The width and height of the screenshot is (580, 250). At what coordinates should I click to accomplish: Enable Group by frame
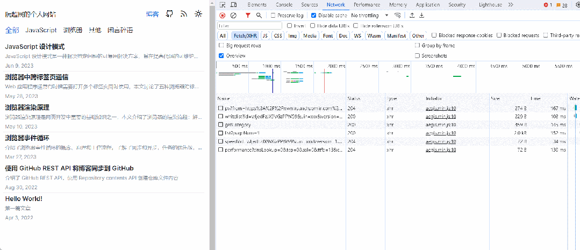(417, 46)
